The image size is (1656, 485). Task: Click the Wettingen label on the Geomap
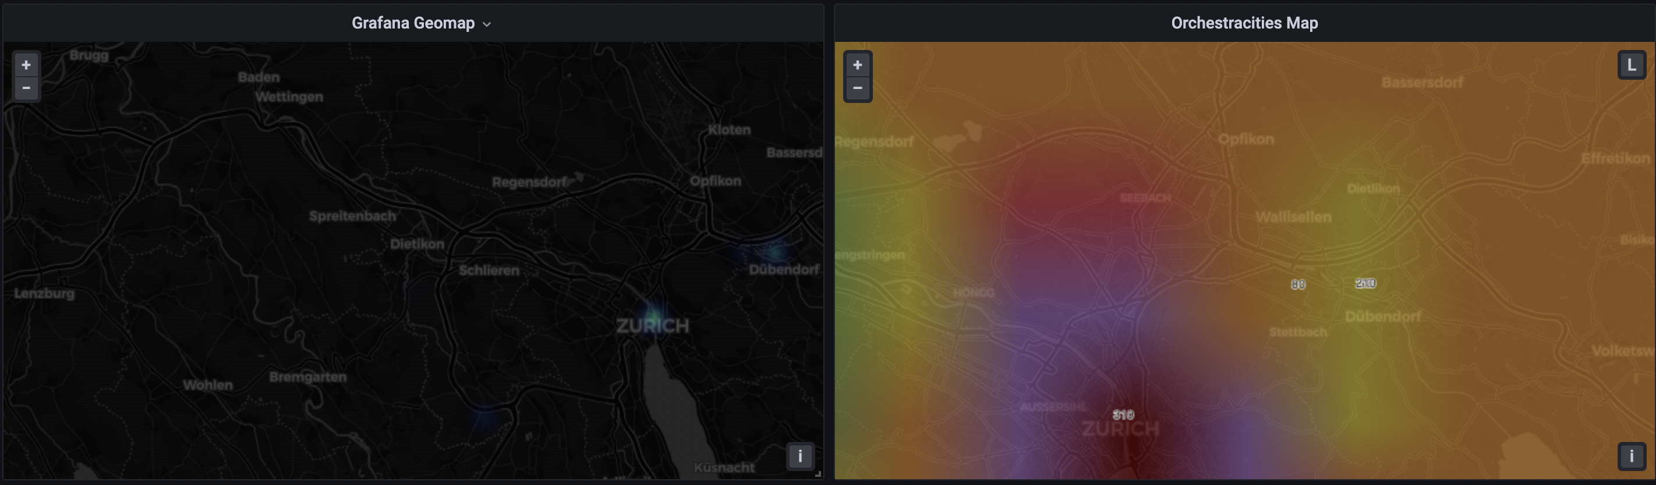289,97
